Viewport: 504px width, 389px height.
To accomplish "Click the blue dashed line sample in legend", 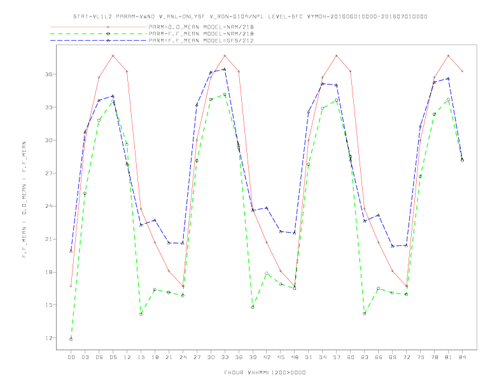I will 99,41.
